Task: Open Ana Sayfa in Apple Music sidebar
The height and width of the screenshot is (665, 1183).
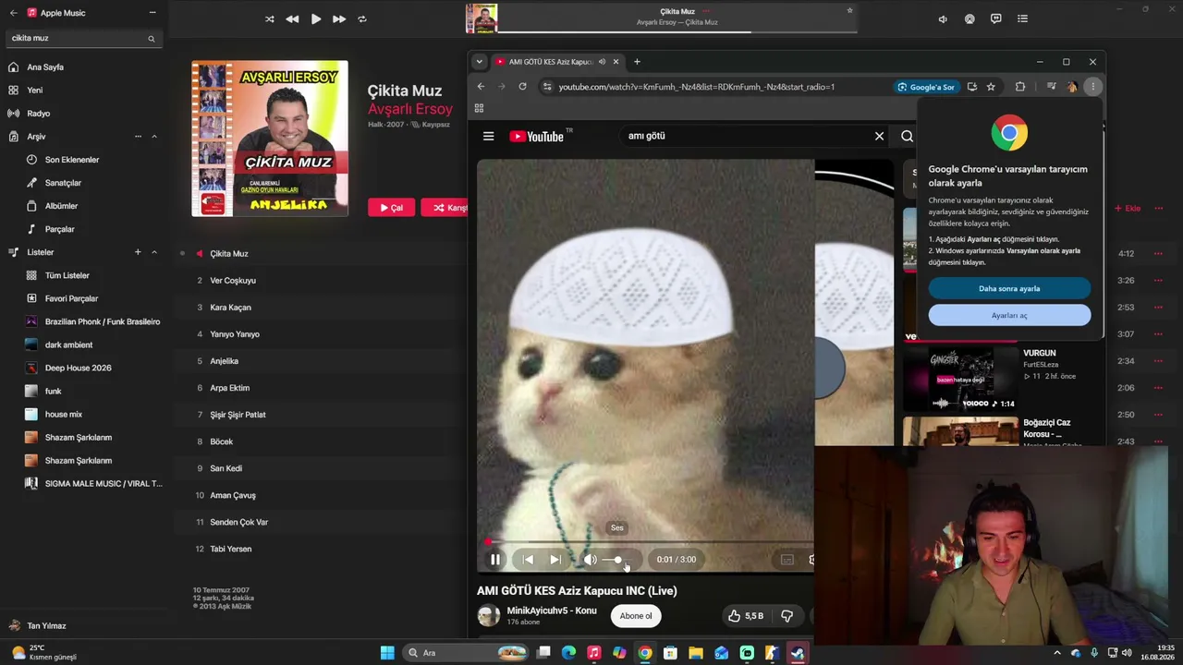Action: coord(44,67)
